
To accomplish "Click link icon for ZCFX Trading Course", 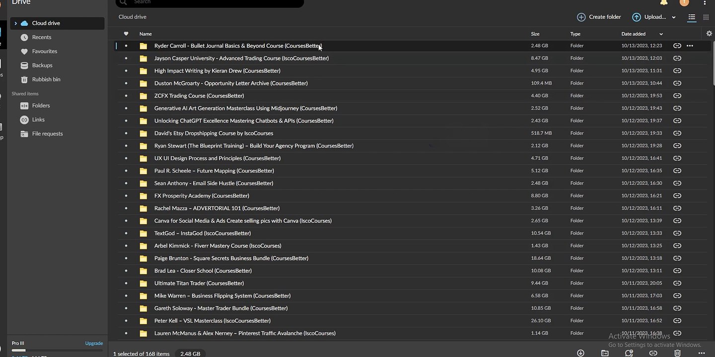I will tap(677, 96).
